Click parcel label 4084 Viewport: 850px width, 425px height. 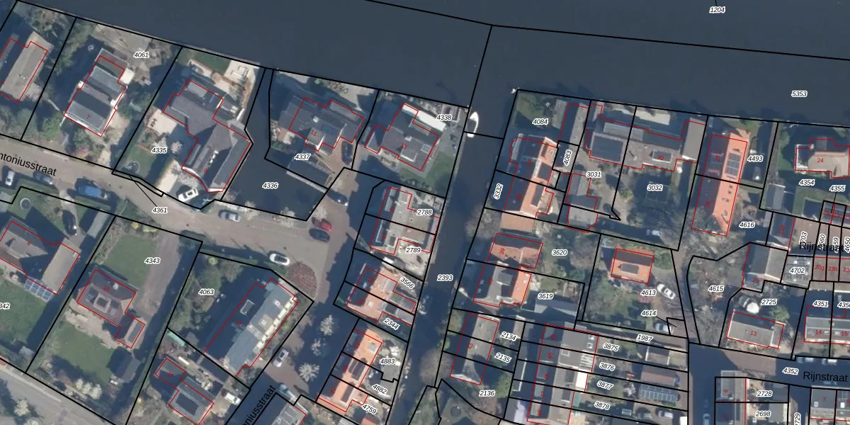(x=540, y=122)
